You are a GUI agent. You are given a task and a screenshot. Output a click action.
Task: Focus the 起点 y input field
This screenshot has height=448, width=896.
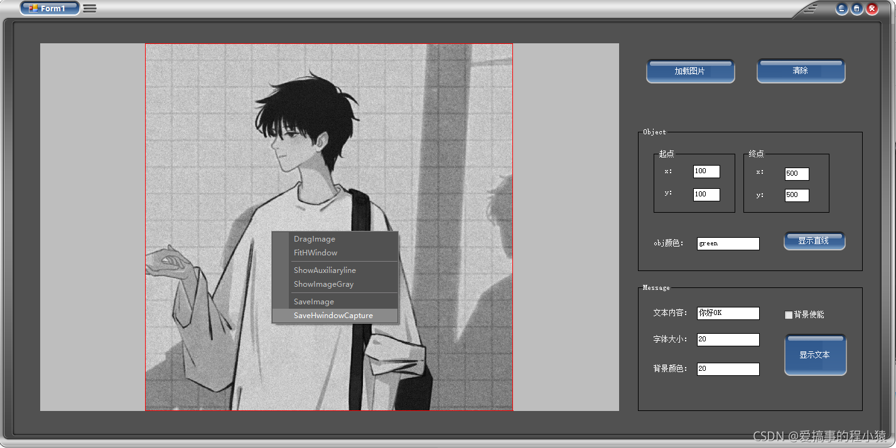(x=706, y=195)
